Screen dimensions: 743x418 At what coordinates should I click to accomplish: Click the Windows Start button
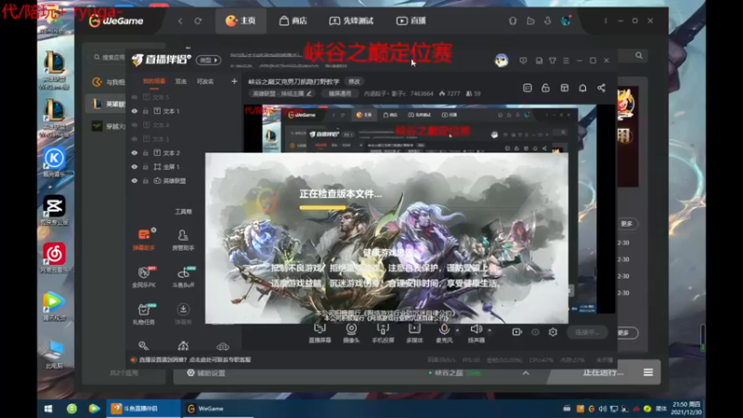(48, 409)
